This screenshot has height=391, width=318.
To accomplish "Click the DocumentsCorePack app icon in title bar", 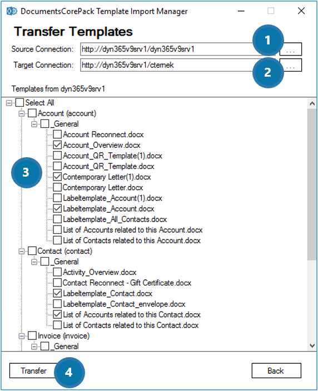I will [12, 11].
